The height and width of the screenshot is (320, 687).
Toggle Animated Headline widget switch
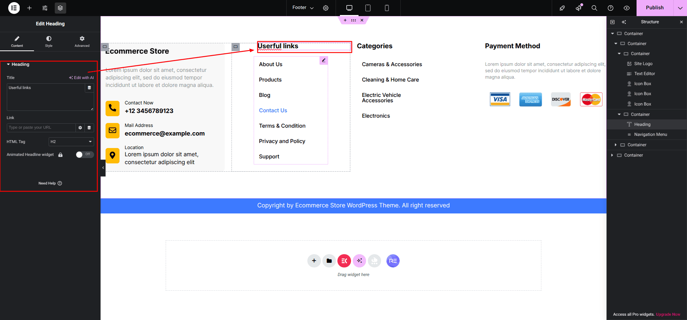click(x=85, y=154)
